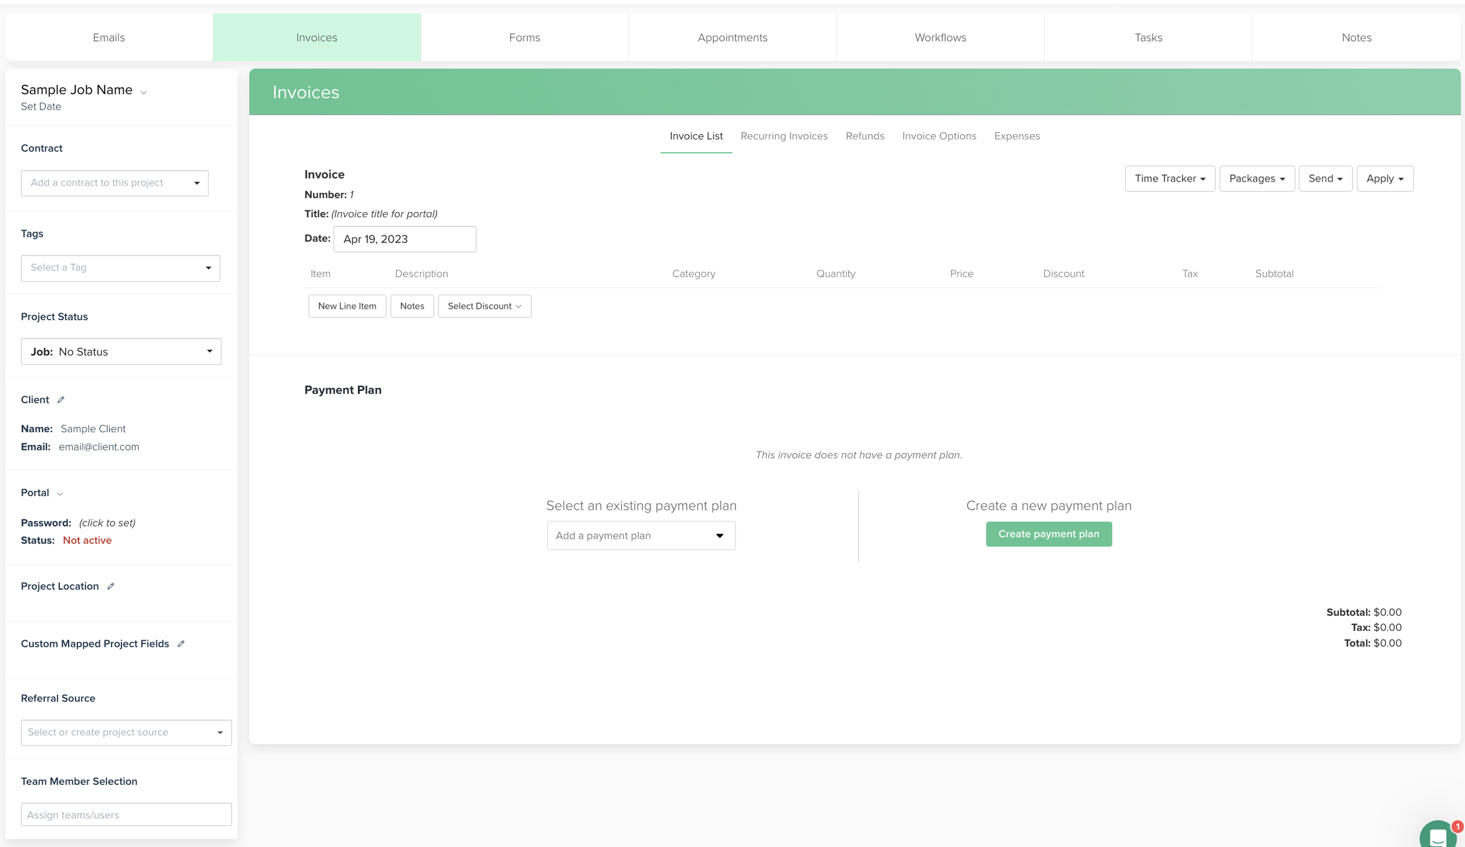Expand chevron next to Sample Job Name

[x=144, y=93]
